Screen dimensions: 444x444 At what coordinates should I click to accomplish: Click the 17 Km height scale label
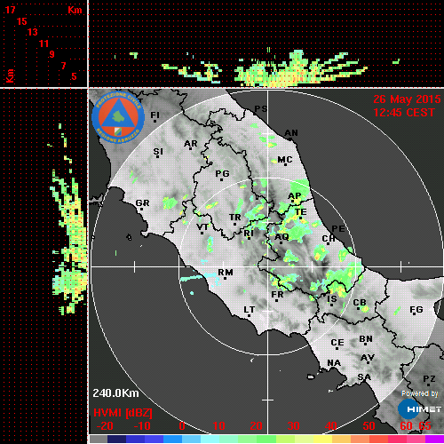coord(10,10)
